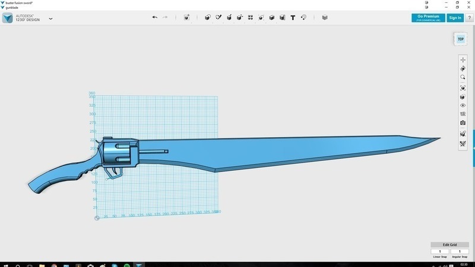Viewport: 475px width, 267px height.
Task: Click the Autodesk 123D Design logo
Action: tap(8, 18)
